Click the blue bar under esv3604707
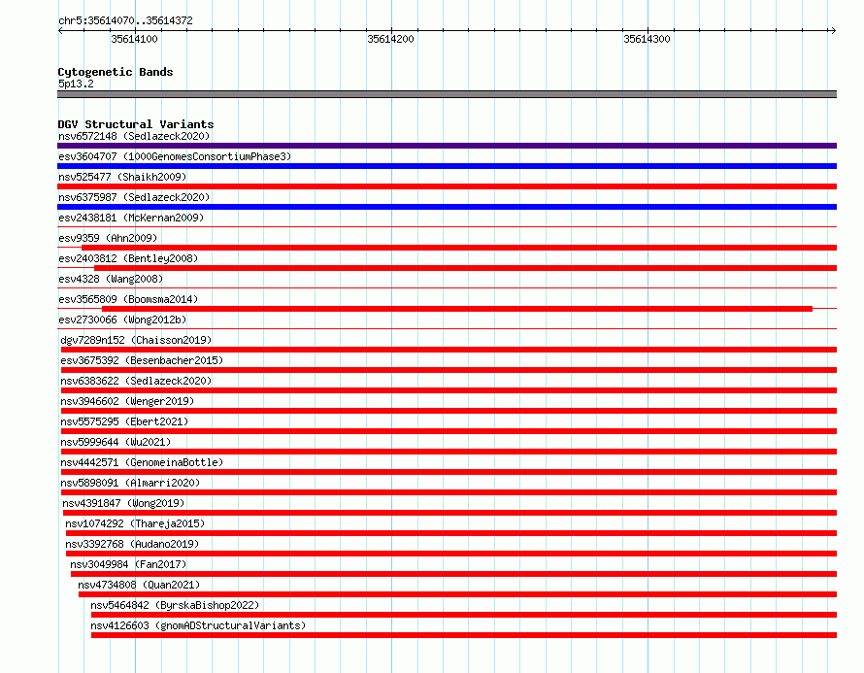The height and width of the screenshot is (673, 864). pyautogui.click(x=447, y=166)
